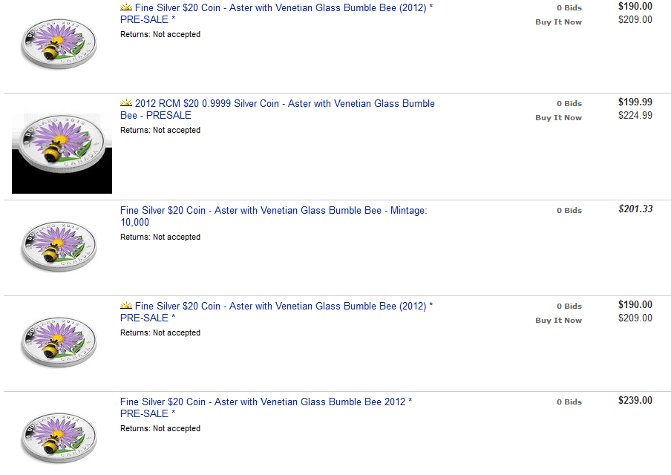Open 2012 RCM $20 0.9999 Silver Coin listing

tap(278, 110)
